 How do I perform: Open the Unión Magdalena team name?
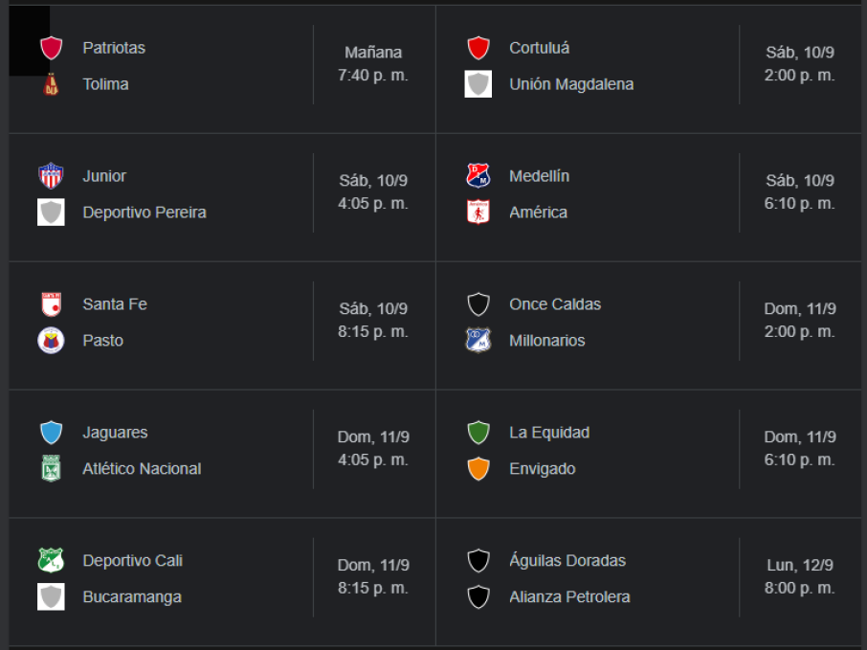point(570,84)
